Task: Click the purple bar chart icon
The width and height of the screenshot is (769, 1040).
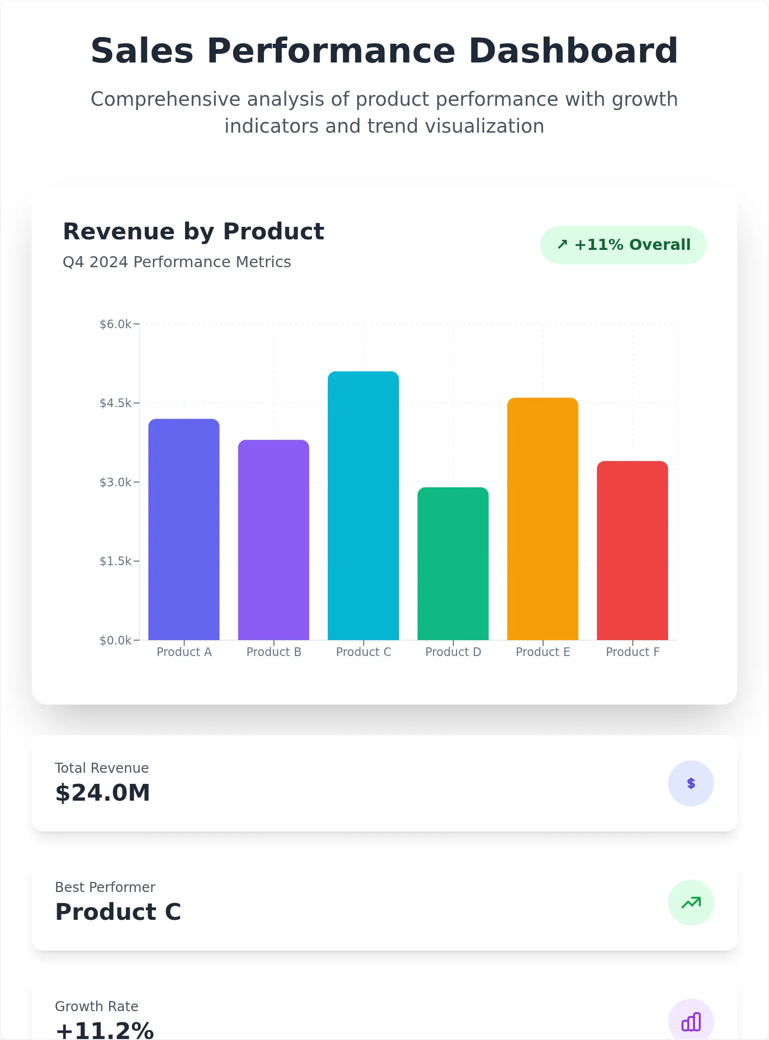Action: [x=691, y=1022]
